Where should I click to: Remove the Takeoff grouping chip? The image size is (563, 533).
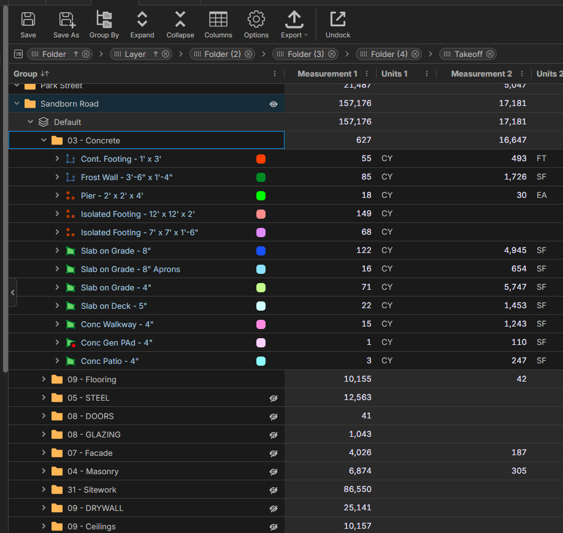click(x=490, y=54)
